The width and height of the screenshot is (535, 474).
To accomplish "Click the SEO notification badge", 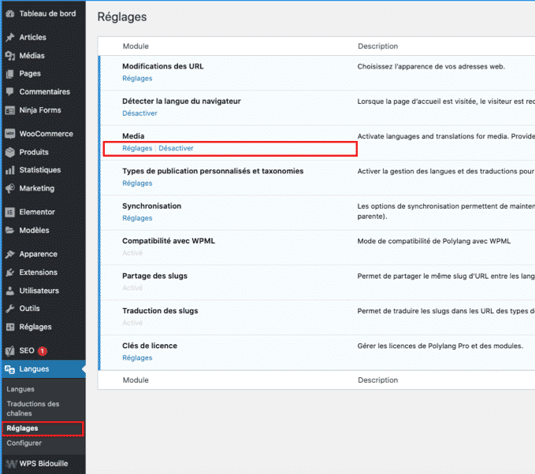I will [x=43, y=350].
